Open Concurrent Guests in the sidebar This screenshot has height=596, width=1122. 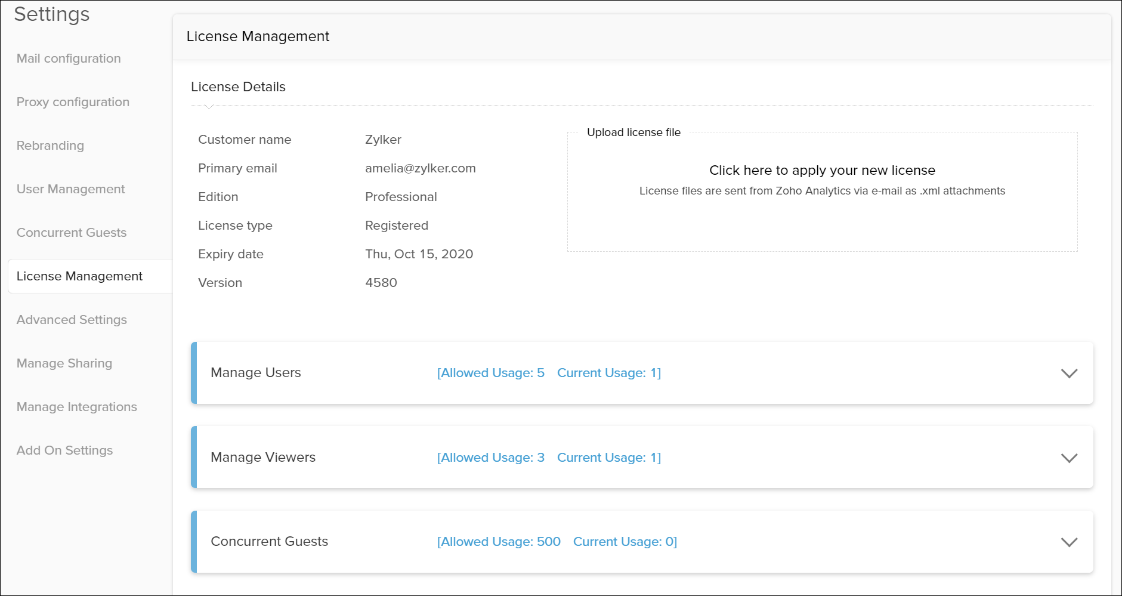[72, 233]
